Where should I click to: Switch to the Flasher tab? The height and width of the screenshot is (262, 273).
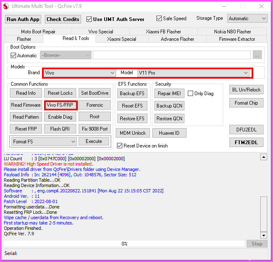click(24, 39)
